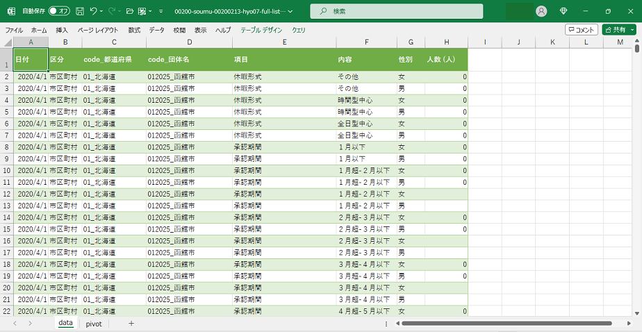Screen dimensions: 642x332
Task: Click the Save icon in title bar
Action: (80, 12)
